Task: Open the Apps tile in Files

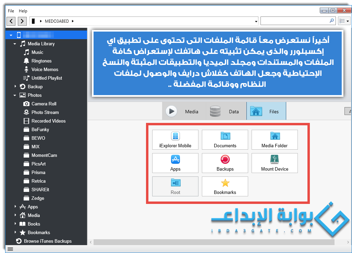Action: tap(175, 163)
